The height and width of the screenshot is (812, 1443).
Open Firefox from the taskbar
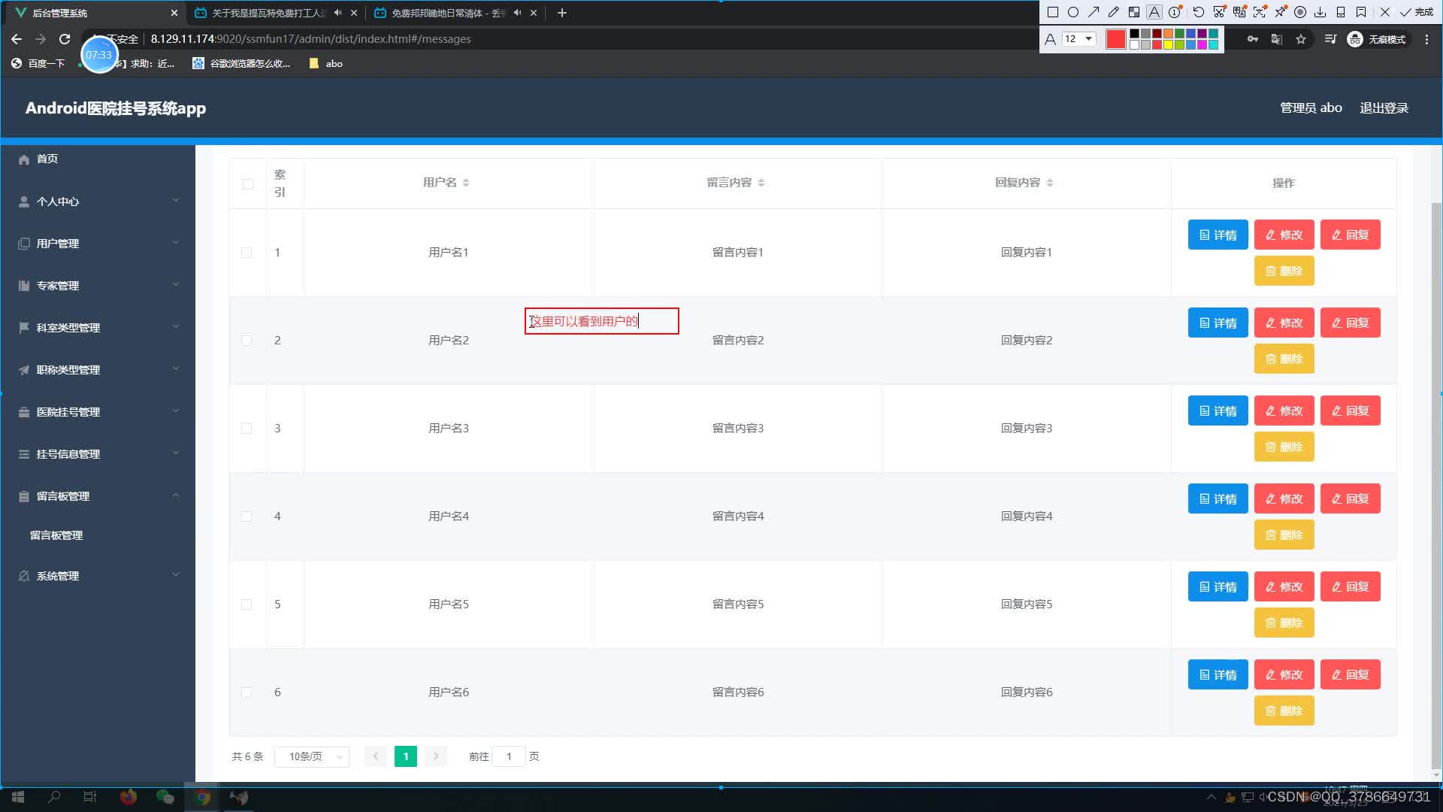129,797
